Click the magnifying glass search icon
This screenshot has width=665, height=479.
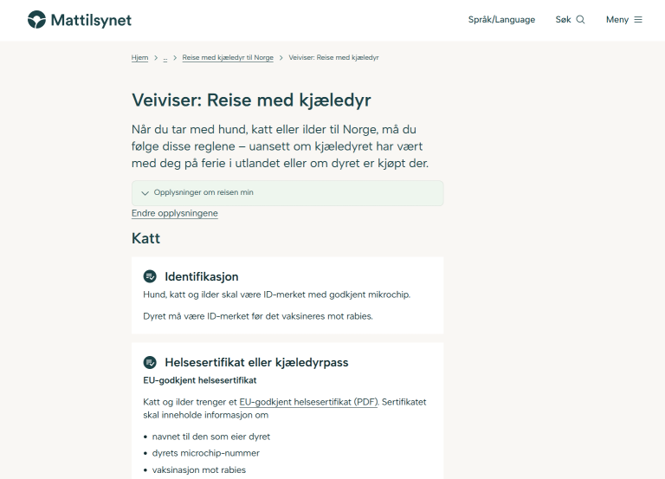tap(580, 20)
